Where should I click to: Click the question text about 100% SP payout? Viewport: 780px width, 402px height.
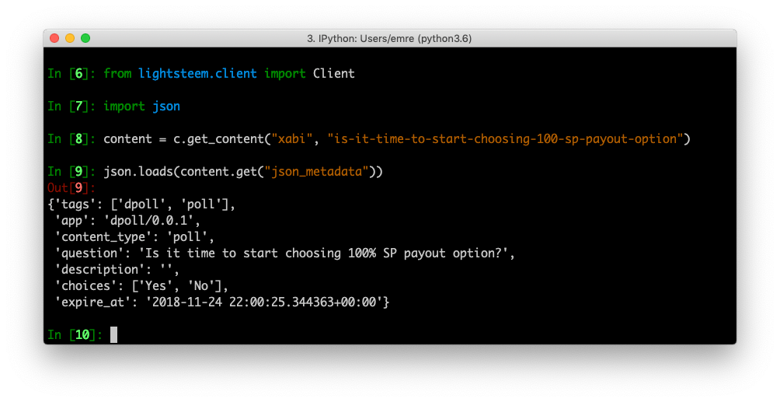(x=326, y=253)
